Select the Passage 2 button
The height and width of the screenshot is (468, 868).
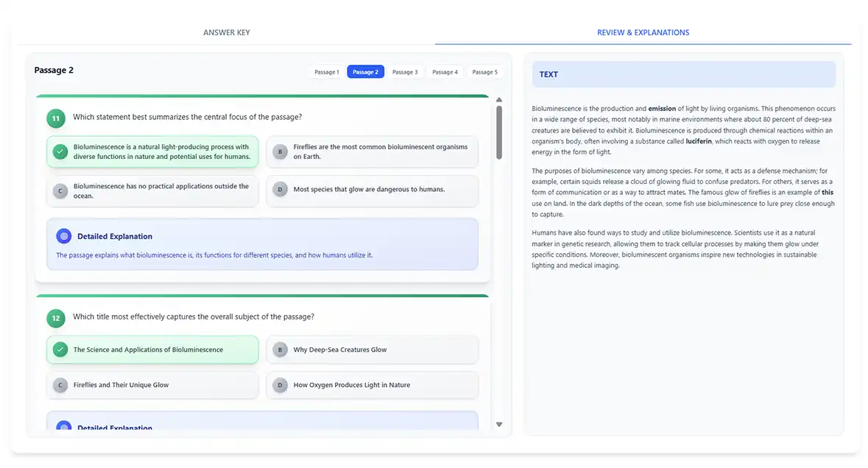pos(365,71)
